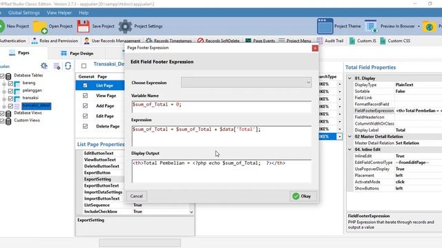Collapse the 01. Display property group
Screen dimensions: 442x248
tap(350, 78)
